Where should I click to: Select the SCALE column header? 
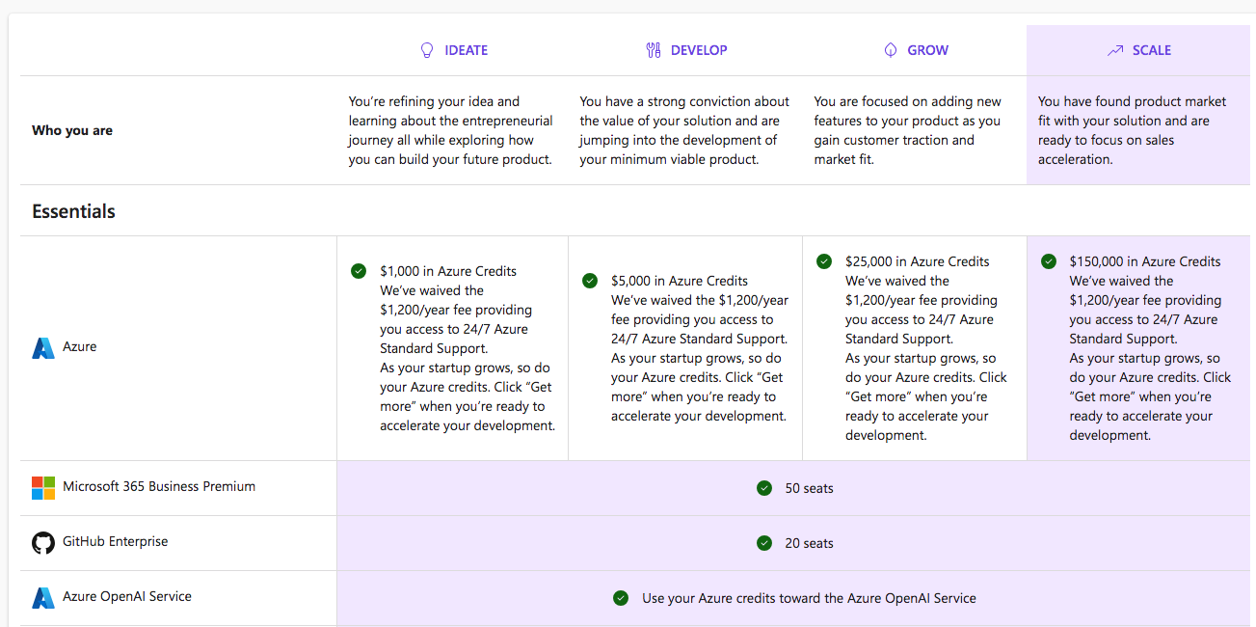tap(1139, 50)
